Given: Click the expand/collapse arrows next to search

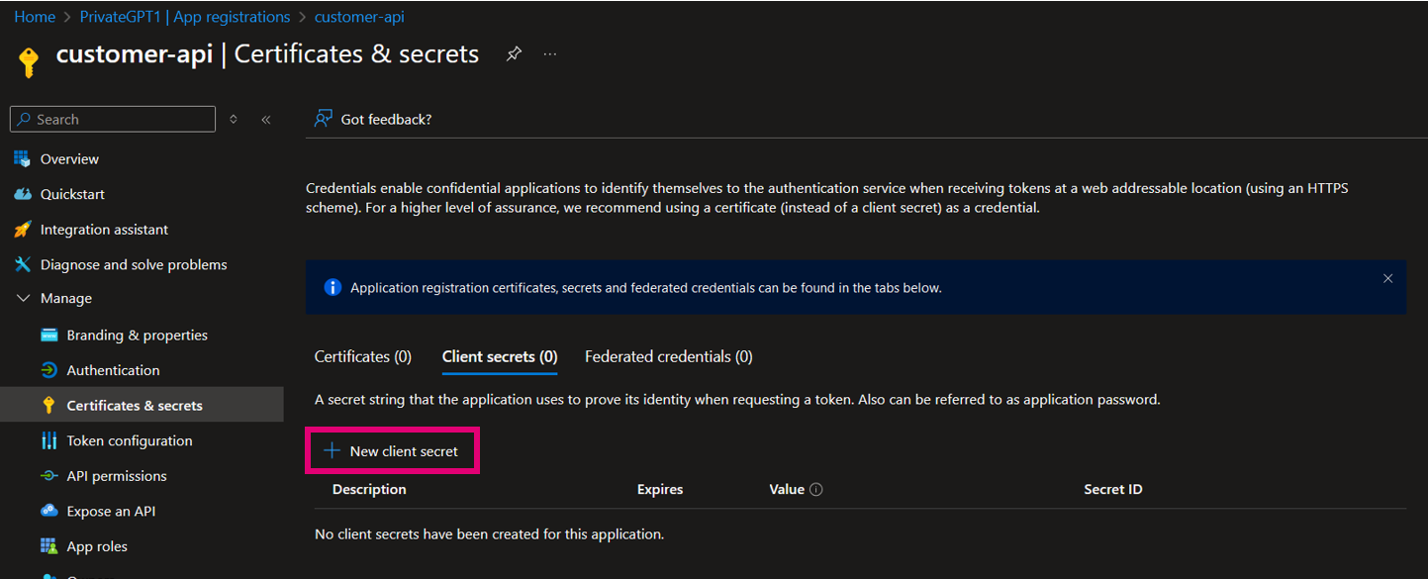Looking at the screenshot, I should click(234, 119).
